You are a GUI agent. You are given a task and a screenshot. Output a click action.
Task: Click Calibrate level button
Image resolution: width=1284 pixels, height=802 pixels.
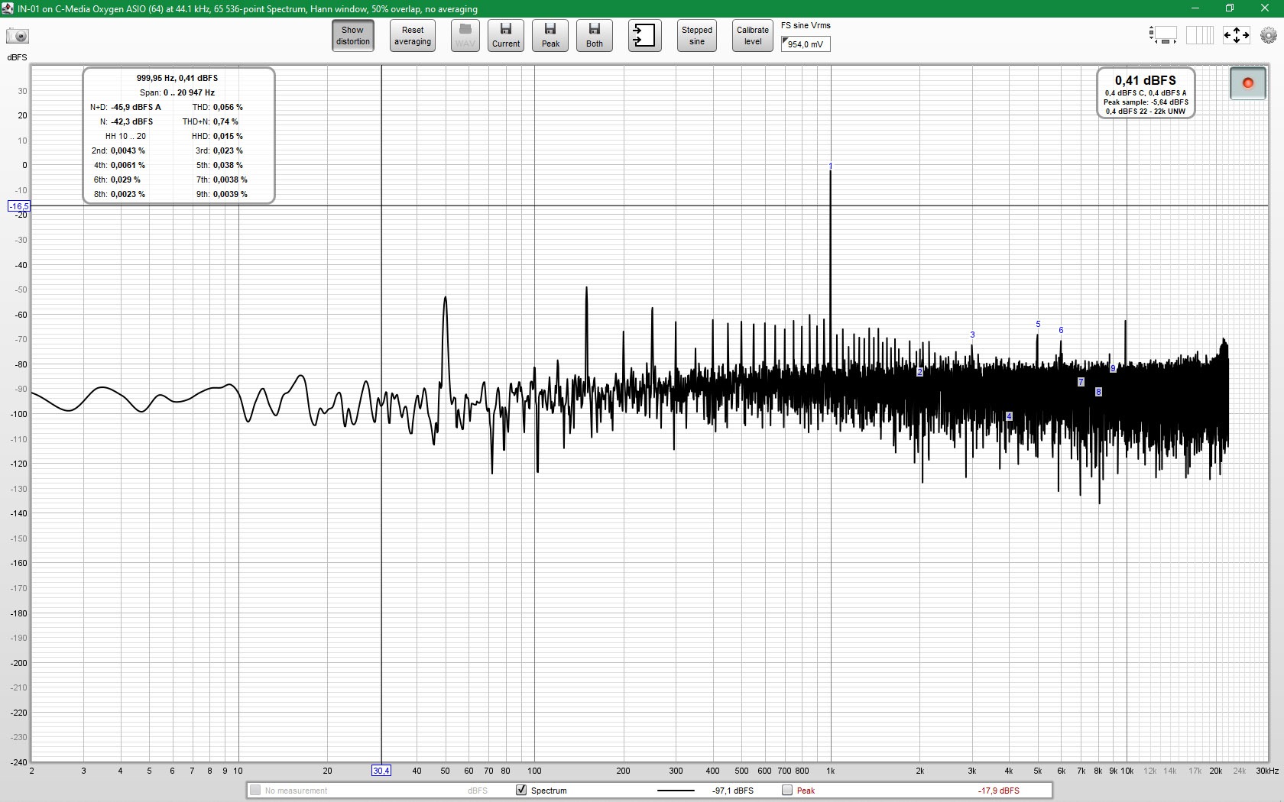click(753, 36)
